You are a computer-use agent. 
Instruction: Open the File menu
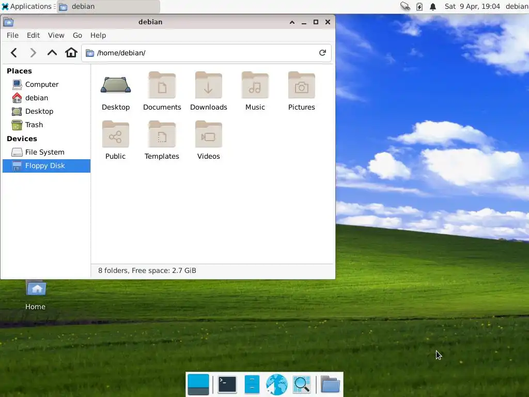tap(12, 36)
